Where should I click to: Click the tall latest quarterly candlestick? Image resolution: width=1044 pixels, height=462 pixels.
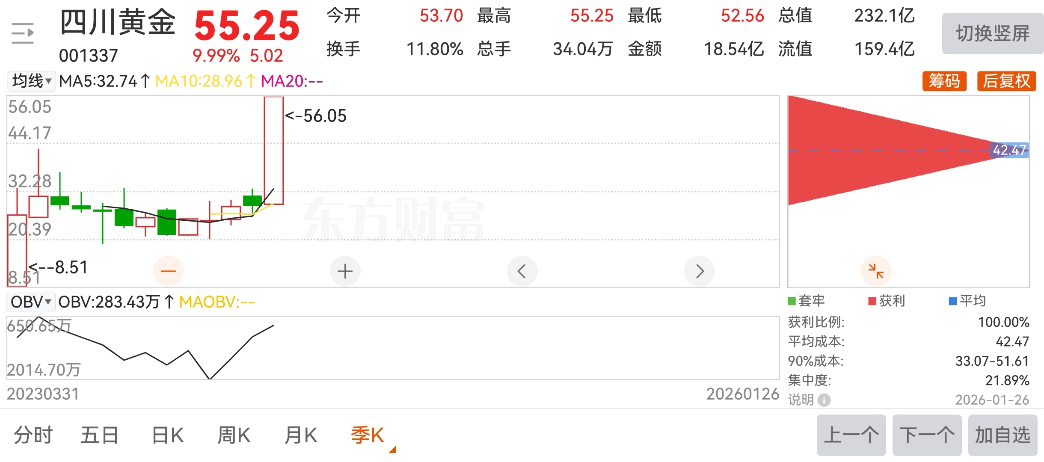point(274,151)
